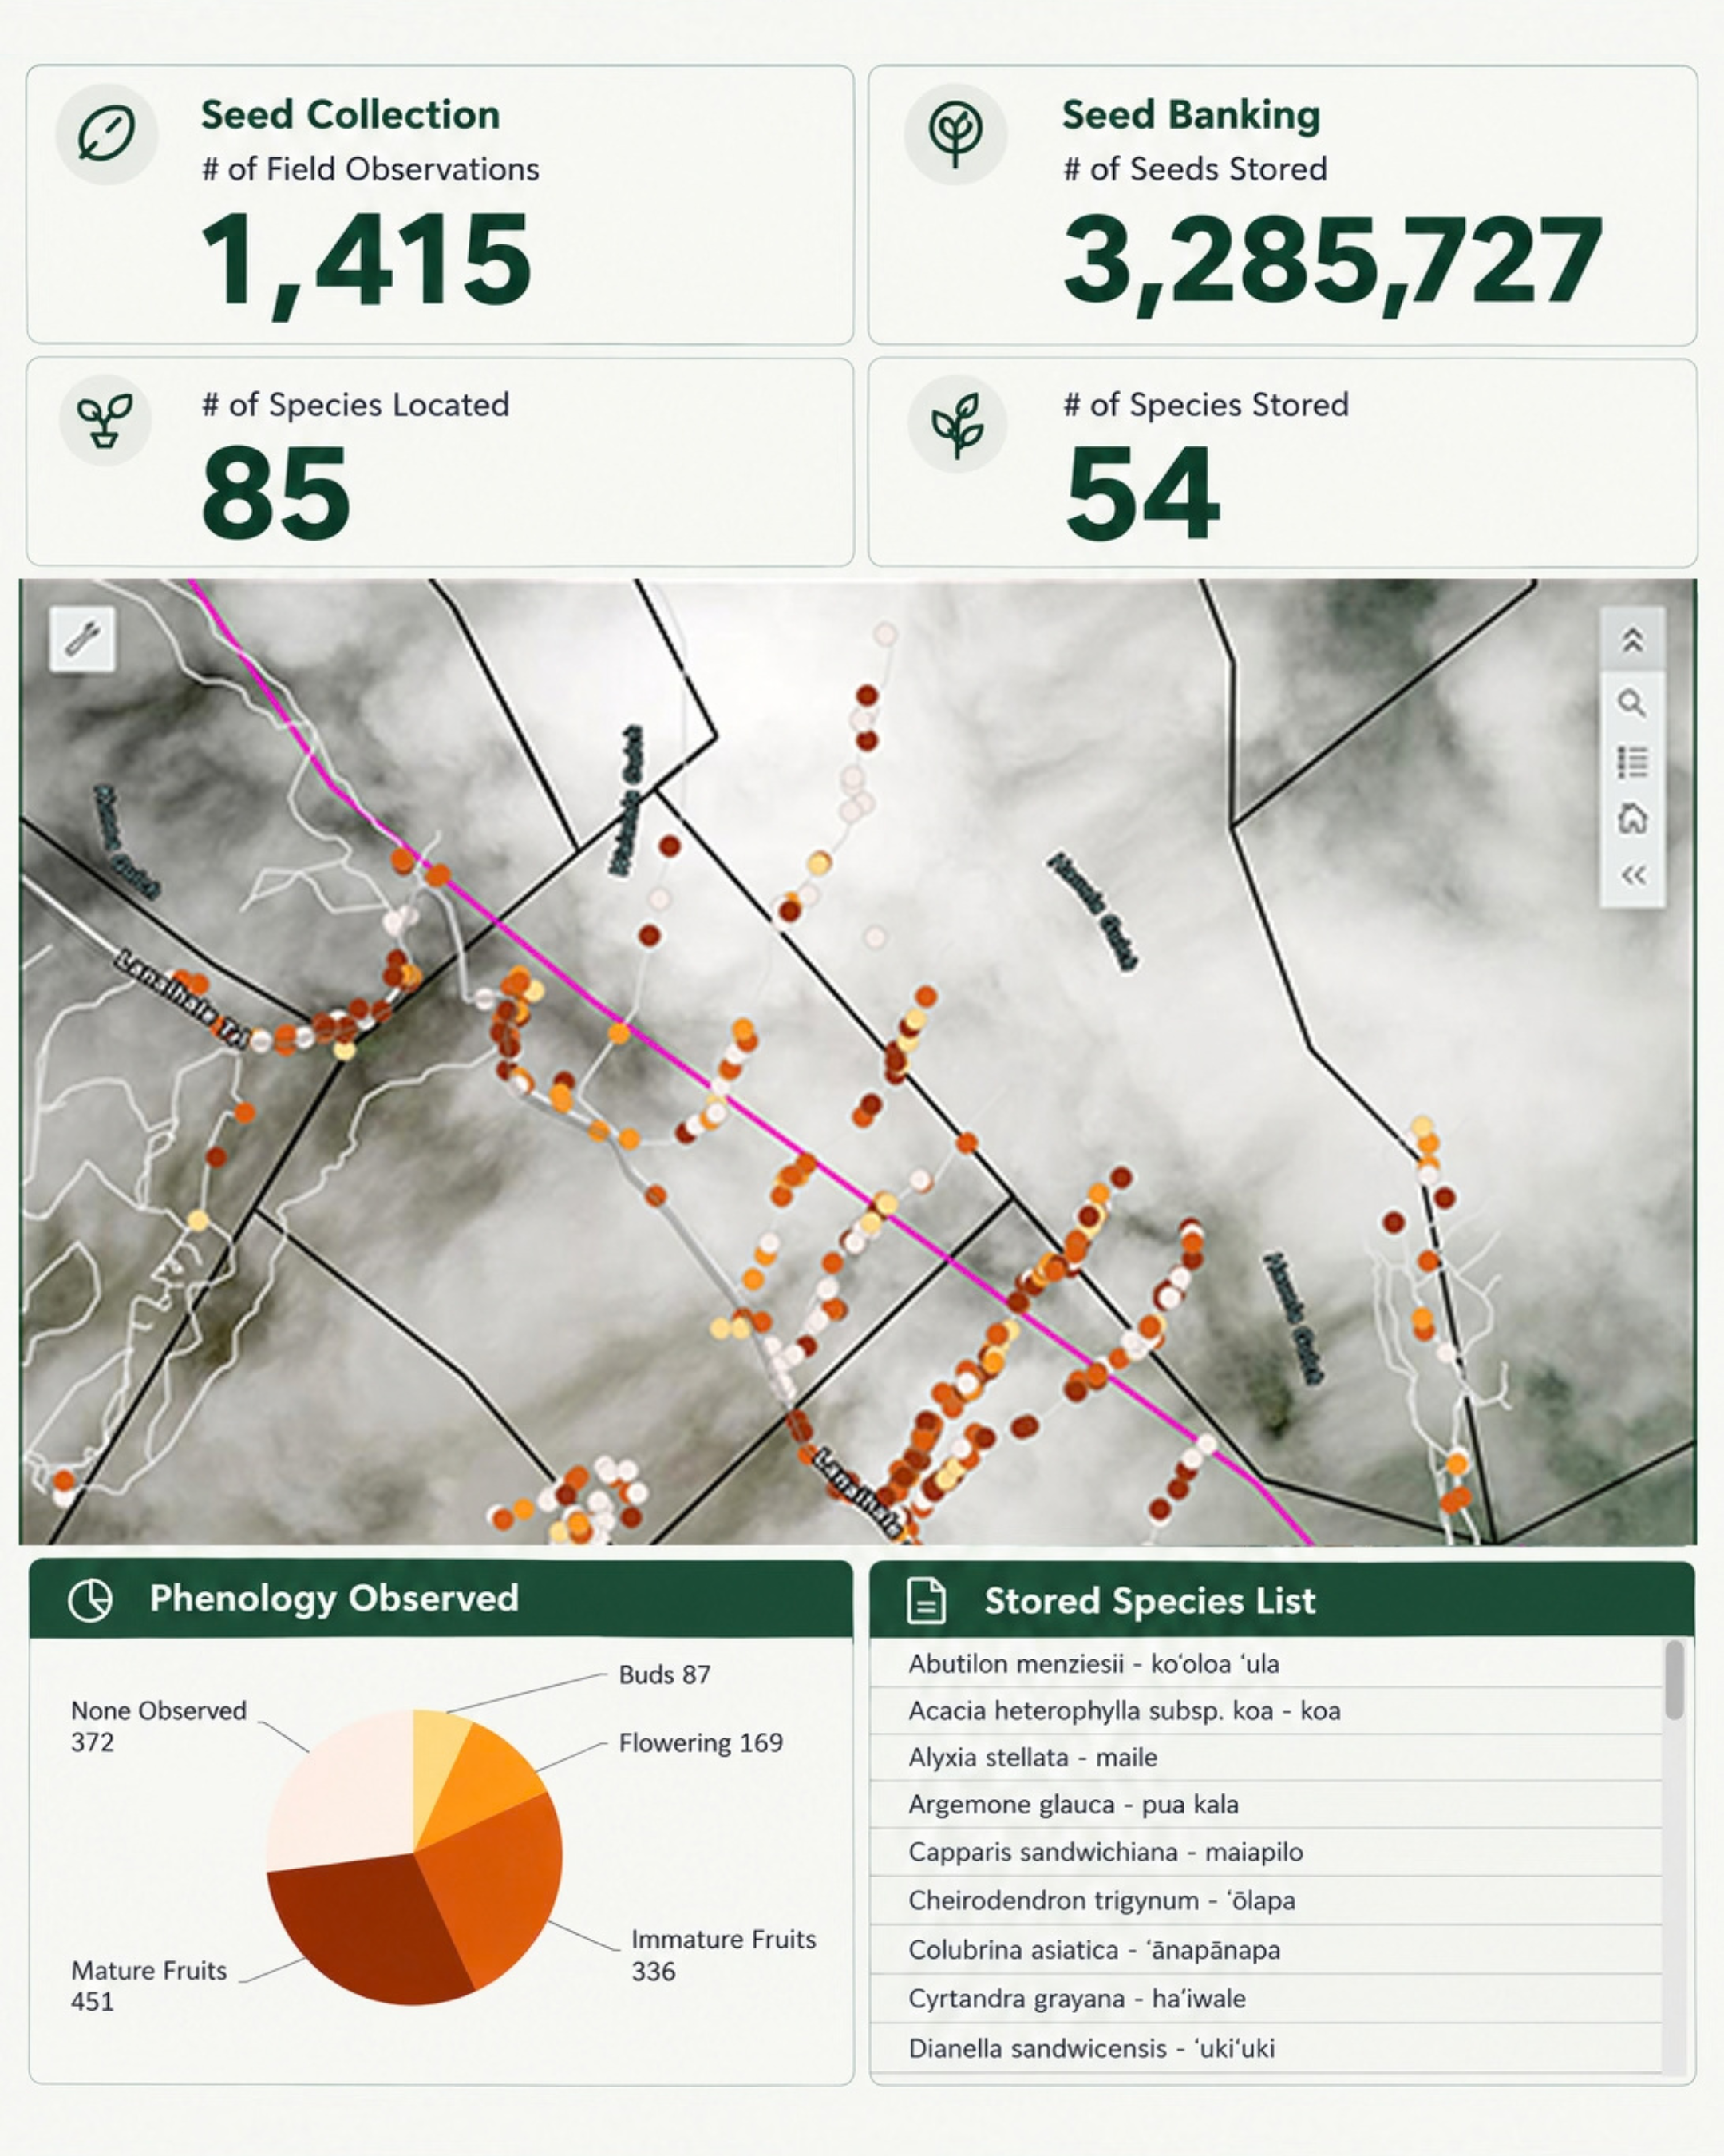The image size is (1724, 2156).
Task: Click the Seed Banking tree icon
Action: [955, 133]
